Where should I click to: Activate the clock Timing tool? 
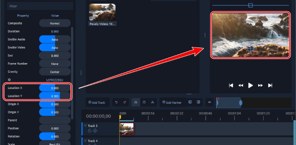144,102
